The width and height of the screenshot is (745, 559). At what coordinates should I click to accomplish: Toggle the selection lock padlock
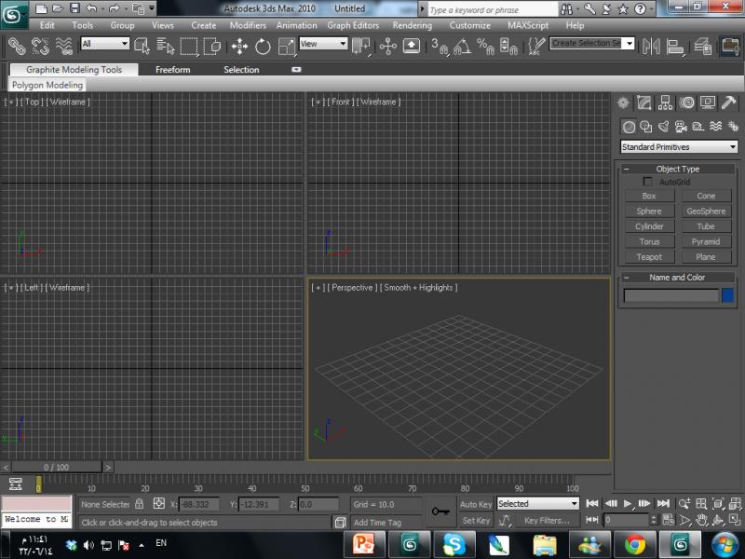pos(139,504)
